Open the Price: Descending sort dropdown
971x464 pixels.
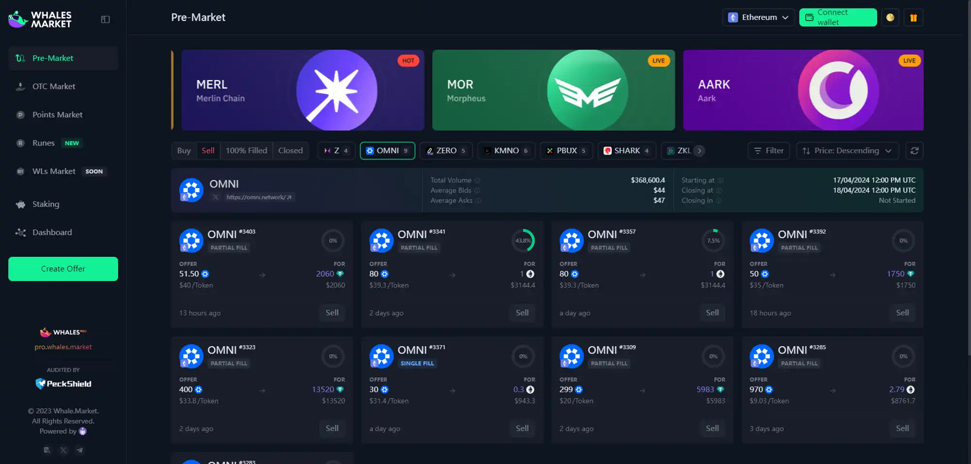(847, 151)
